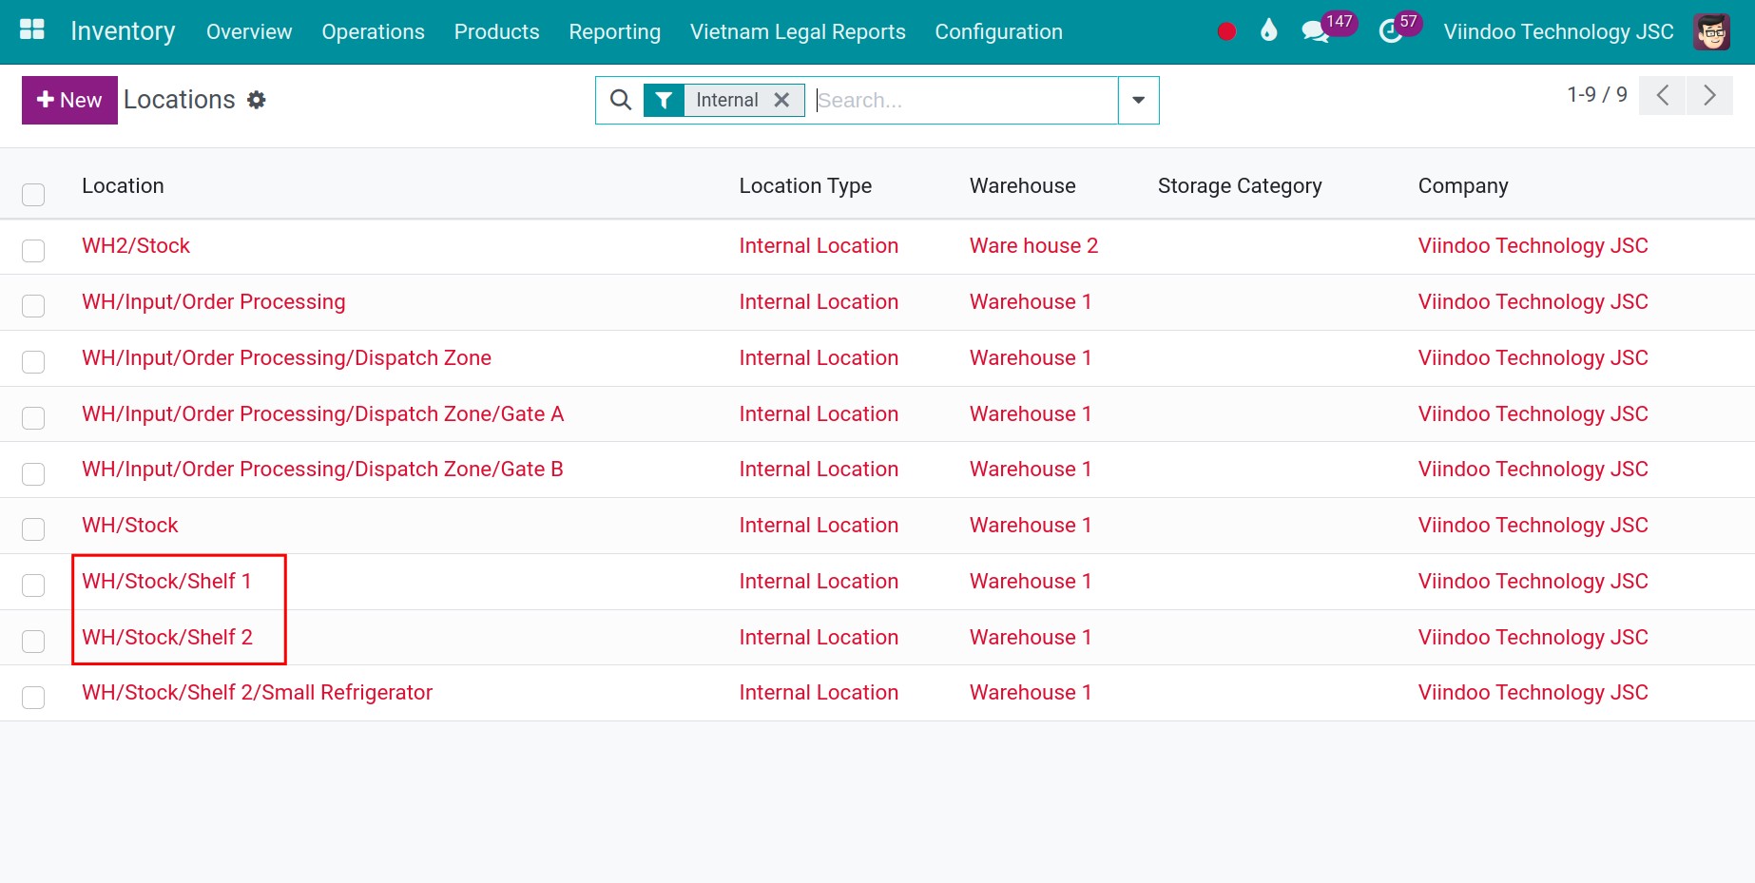Sort by the Warehouse column header

[1022, 185]
